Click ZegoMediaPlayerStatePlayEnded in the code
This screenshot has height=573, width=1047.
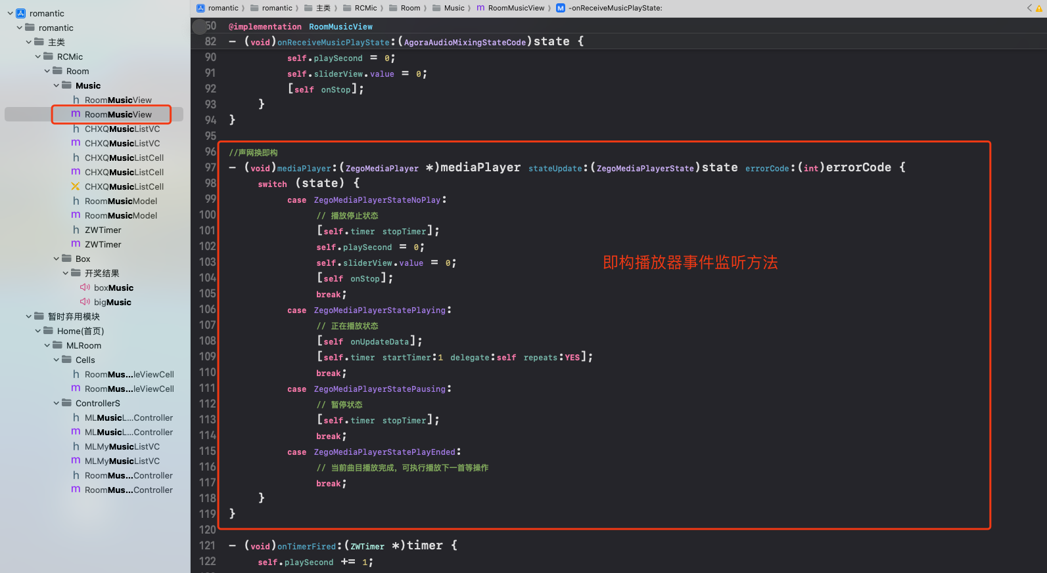(384, 452)
